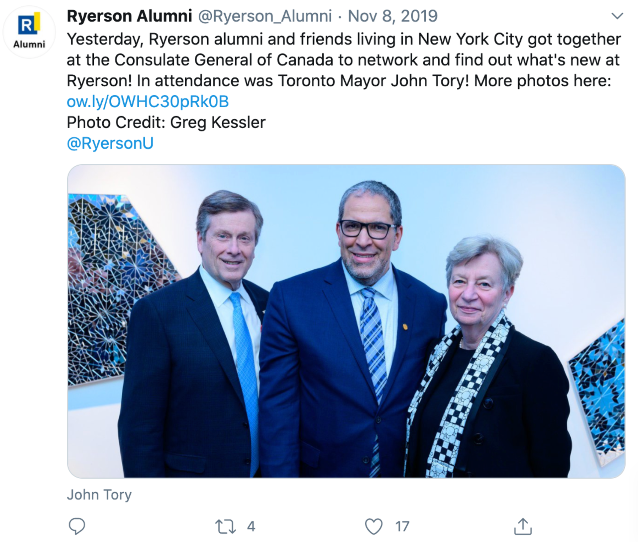Screen dimensions: 638x542
Task: Retweet this post with the retweet icon
Action: tap(226, 526)
